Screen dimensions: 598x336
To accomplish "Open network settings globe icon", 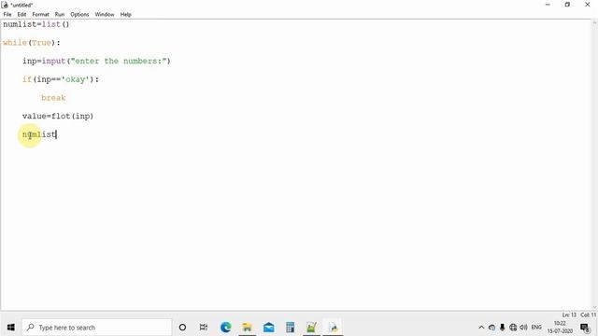I will pyautogui.click(x=513, y=328).
